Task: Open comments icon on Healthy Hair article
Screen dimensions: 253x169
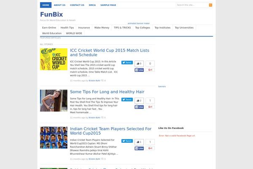Action: (102, 117)
